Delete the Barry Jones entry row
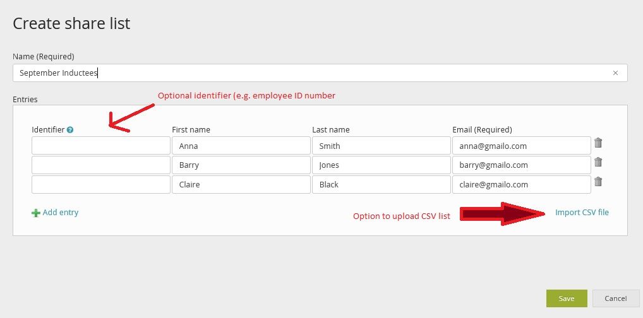Screen dimensions: 643x318 598,162
